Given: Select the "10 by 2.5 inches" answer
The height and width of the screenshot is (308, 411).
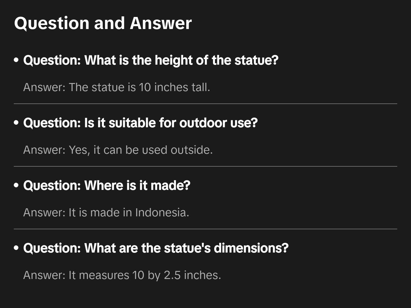Looking at the screenshot, I should 122,275.
